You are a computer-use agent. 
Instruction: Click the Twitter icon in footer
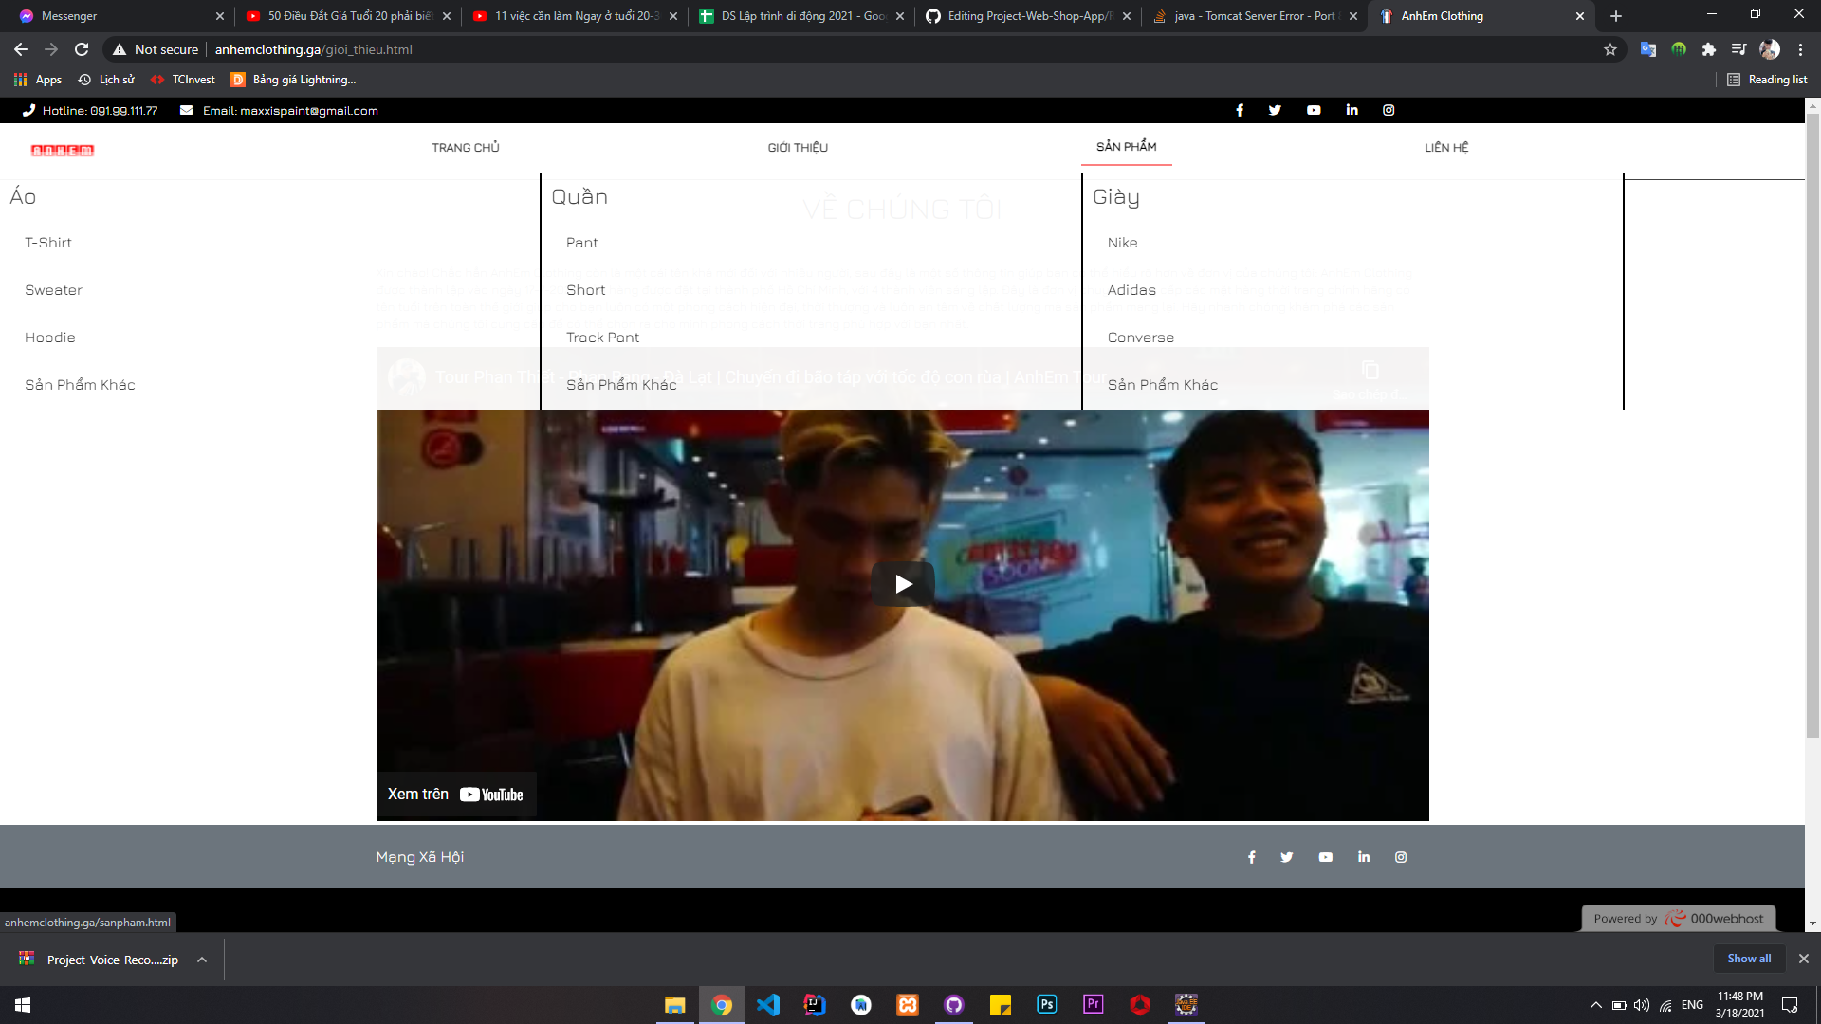(1287, 857)
